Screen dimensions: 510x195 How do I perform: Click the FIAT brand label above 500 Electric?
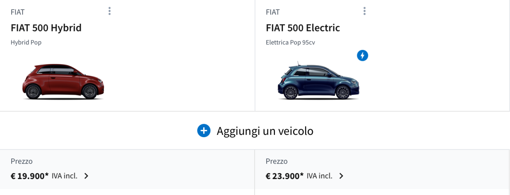point(273,12)
